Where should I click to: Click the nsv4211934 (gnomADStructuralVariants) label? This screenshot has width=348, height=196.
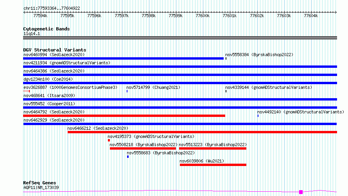[x=67, y=63]
